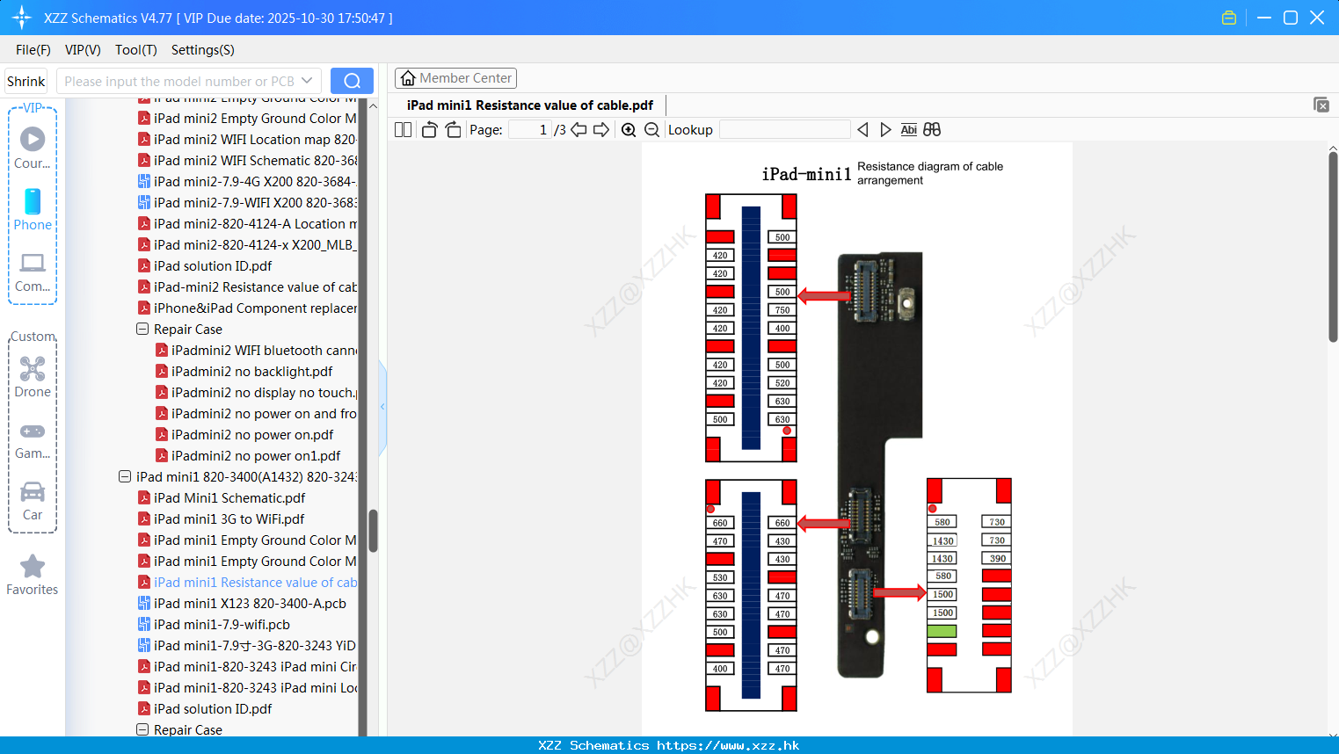Image resolution: width=1339 pixels, height=754 pixels.
Task: Open iPad mini1-7.9-3G-820-3243 YiD file
Action: point(247,646)
